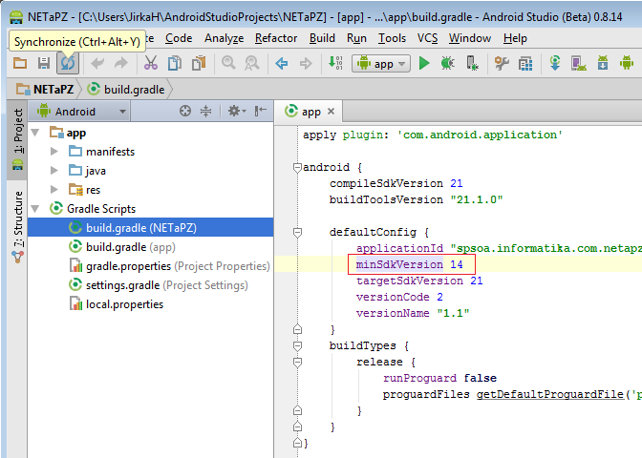
Task: Open the Run menu
Action: [x=356, y=38]
